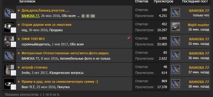Expand plus sign beside штраф стоянка
Image resolution: width=213 pixels, height=97 pixels.
pyautogui.click(x=19, y=67)
